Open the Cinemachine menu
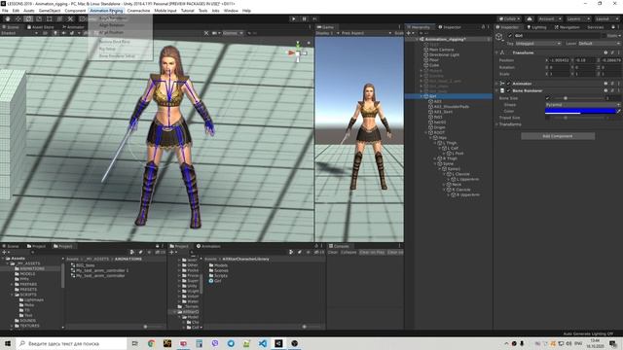 click(x=138, y=11)
